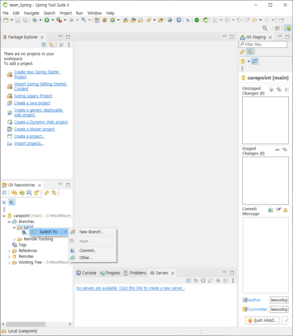The image size is (293, 336).
Task: Open the Debug dropdown arrow
Action: pos(40,20)
